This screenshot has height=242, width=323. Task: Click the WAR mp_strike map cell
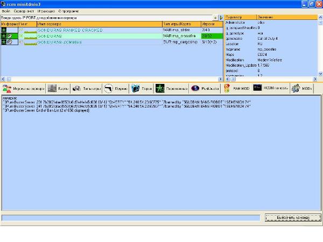point(181,30)
